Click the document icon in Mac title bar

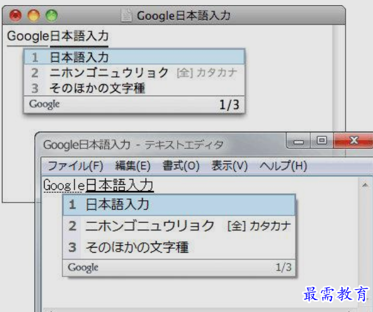click(x=126, y=15)
